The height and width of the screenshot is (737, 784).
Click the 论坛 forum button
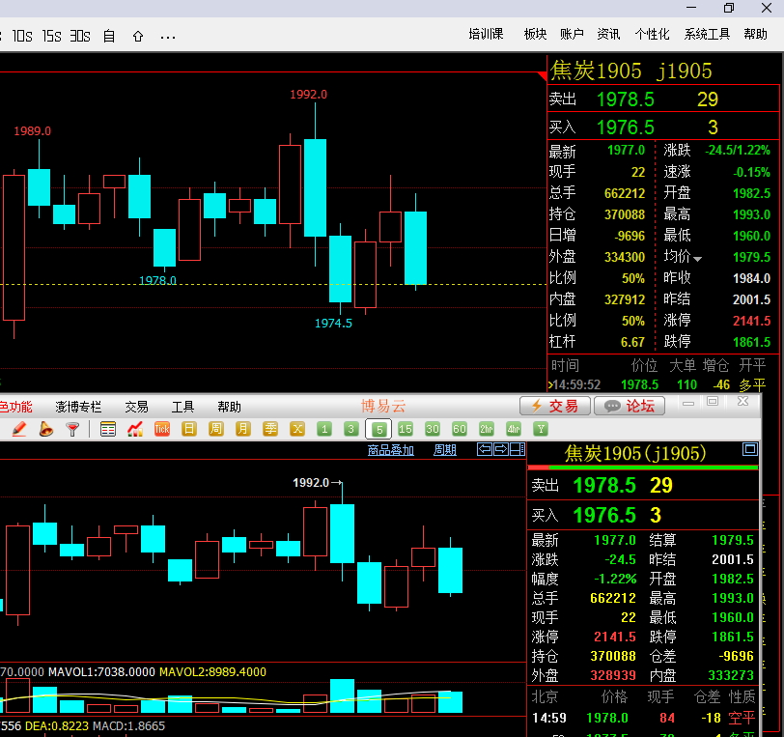click(x=630, y=406)
